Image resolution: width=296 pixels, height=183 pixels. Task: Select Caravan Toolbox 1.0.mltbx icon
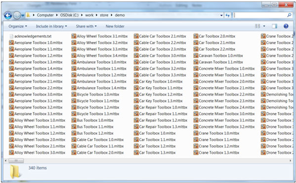(x=196, y=56)
